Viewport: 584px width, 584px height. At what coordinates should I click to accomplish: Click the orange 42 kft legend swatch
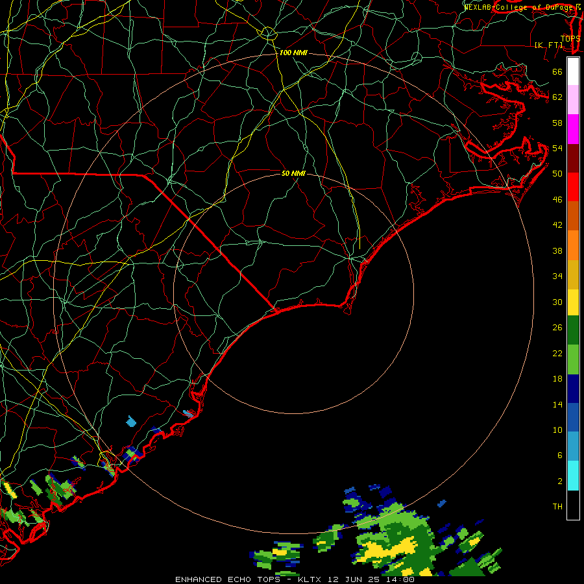tap(573, 245)
